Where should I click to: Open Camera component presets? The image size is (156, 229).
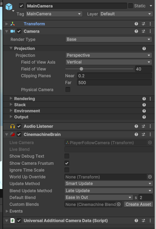point(143,31)
